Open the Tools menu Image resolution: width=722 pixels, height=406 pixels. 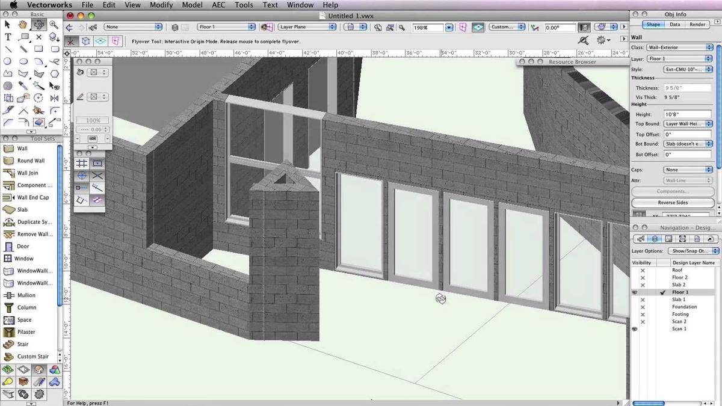244,5
